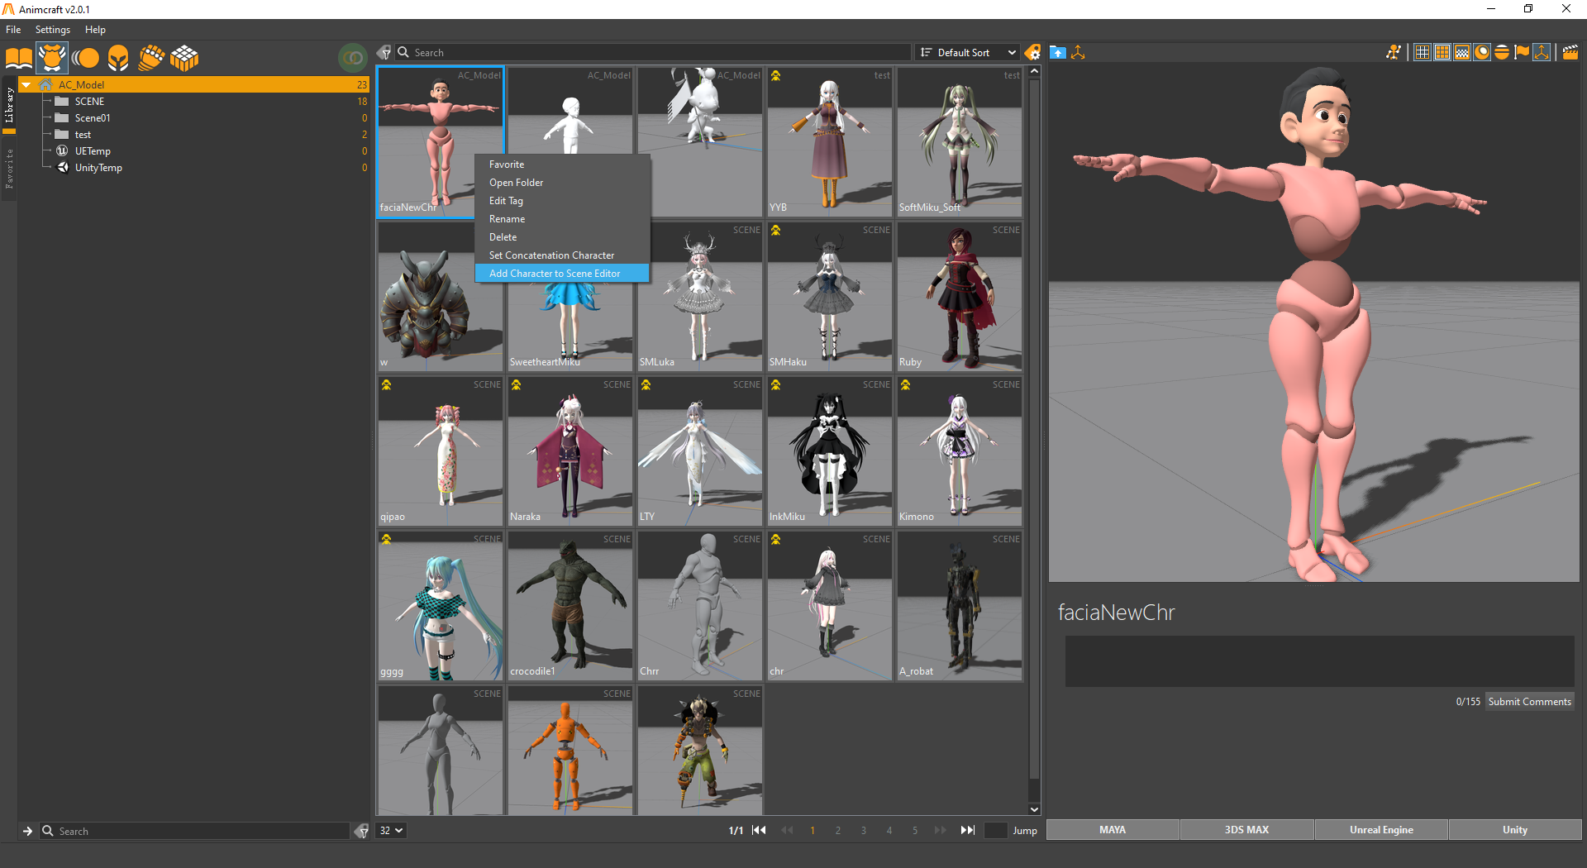Open the items-per-page dropdown showing 32
The image size is (1587, 868).
point(391,831)
